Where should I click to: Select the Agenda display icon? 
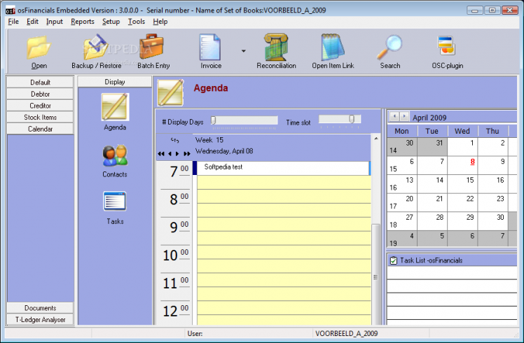pyautogui.click(x=115, y=107)
